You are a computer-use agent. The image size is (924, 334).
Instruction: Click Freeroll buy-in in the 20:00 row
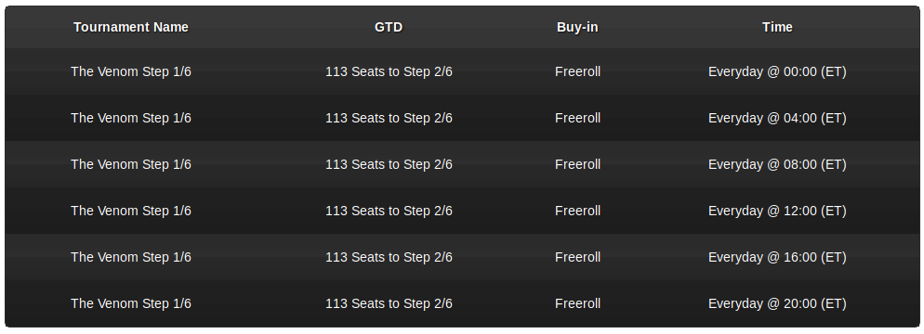pos(577,304)
